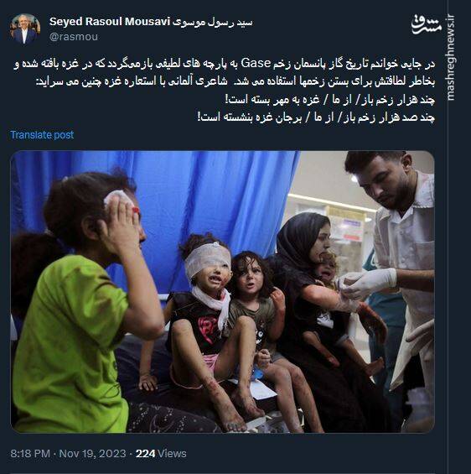
Task: Click the verse line beginning چند صد هزار
Action: (316, 117)
